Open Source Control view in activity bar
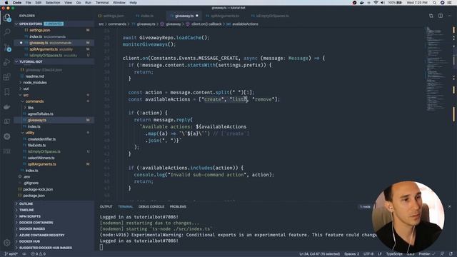Screen dimensions: 457x257 7,48
